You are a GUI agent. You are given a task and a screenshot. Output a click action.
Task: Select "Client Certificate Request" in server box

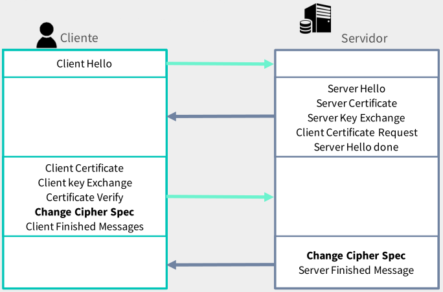(356, 132)
